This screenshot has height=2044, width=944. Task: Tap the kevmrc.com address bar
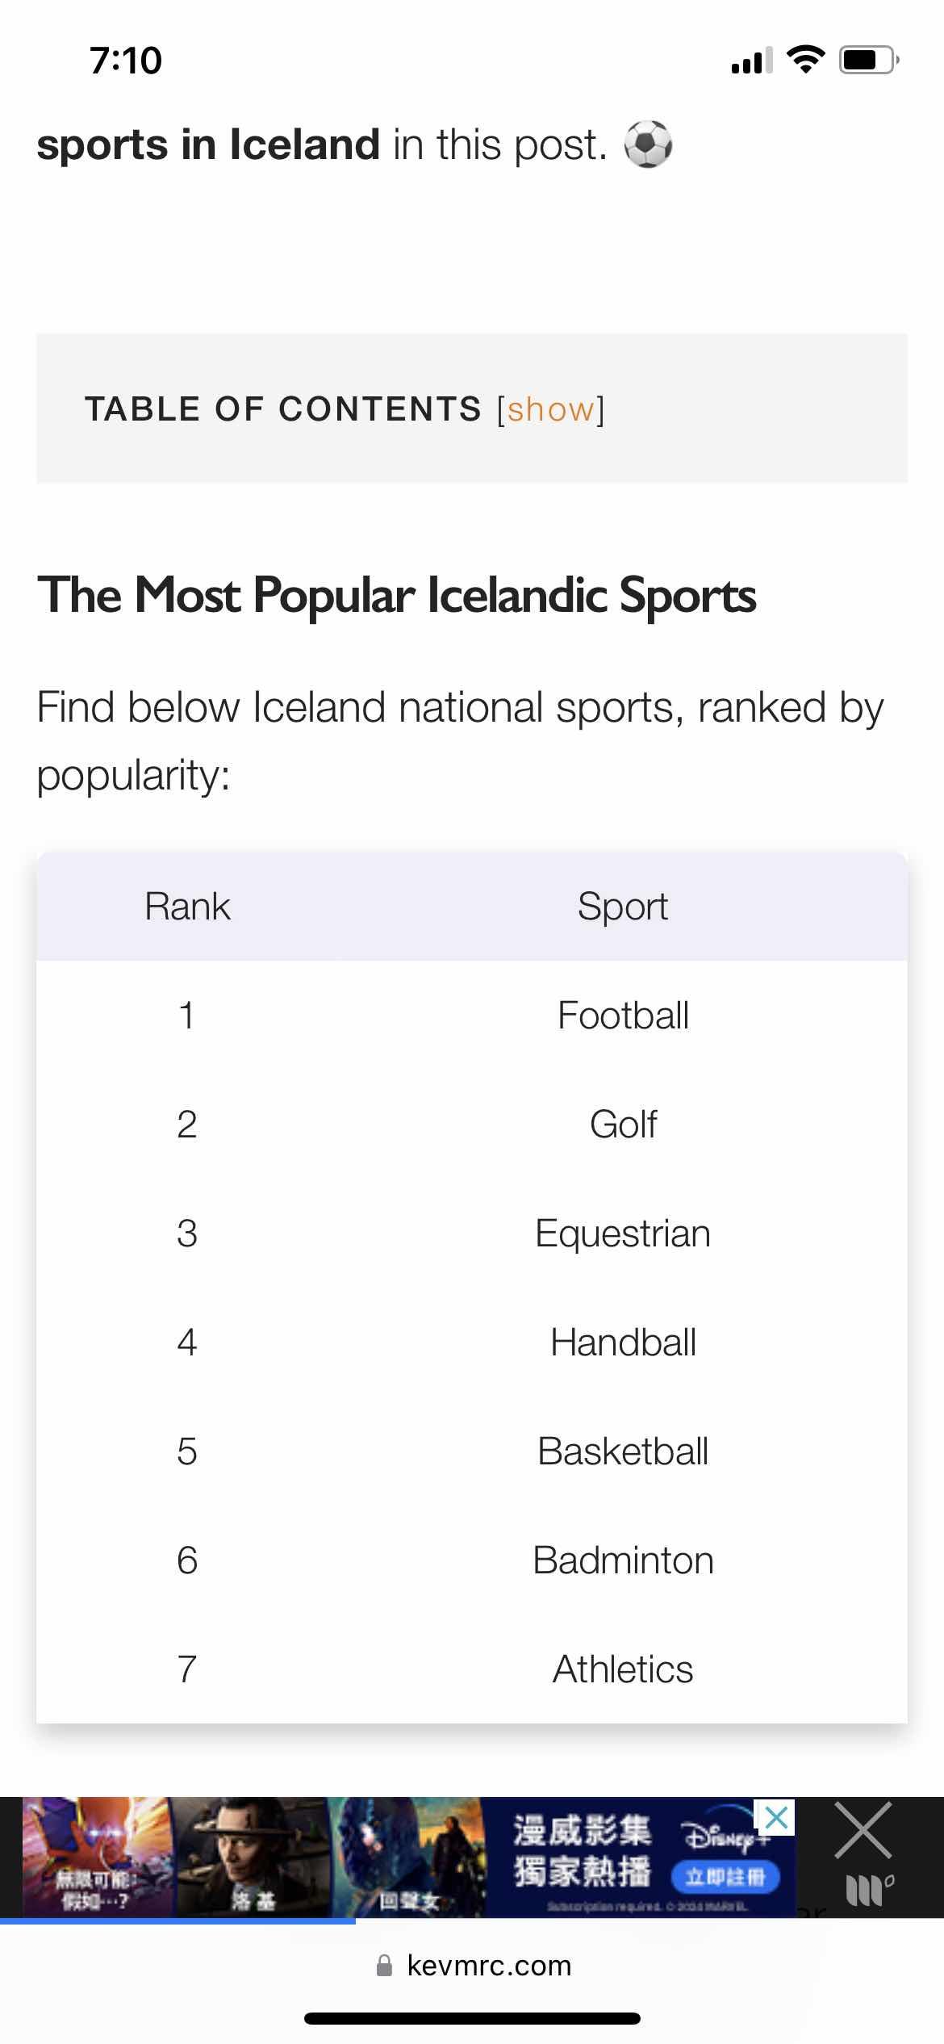point(489,1966)
